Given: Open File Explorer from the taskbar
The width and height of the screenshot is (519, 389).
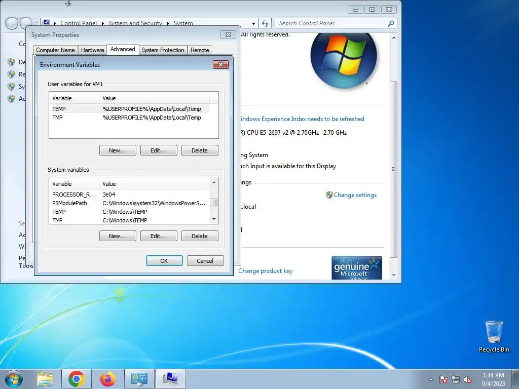Looking at the screenshot, I should point(45,379).
